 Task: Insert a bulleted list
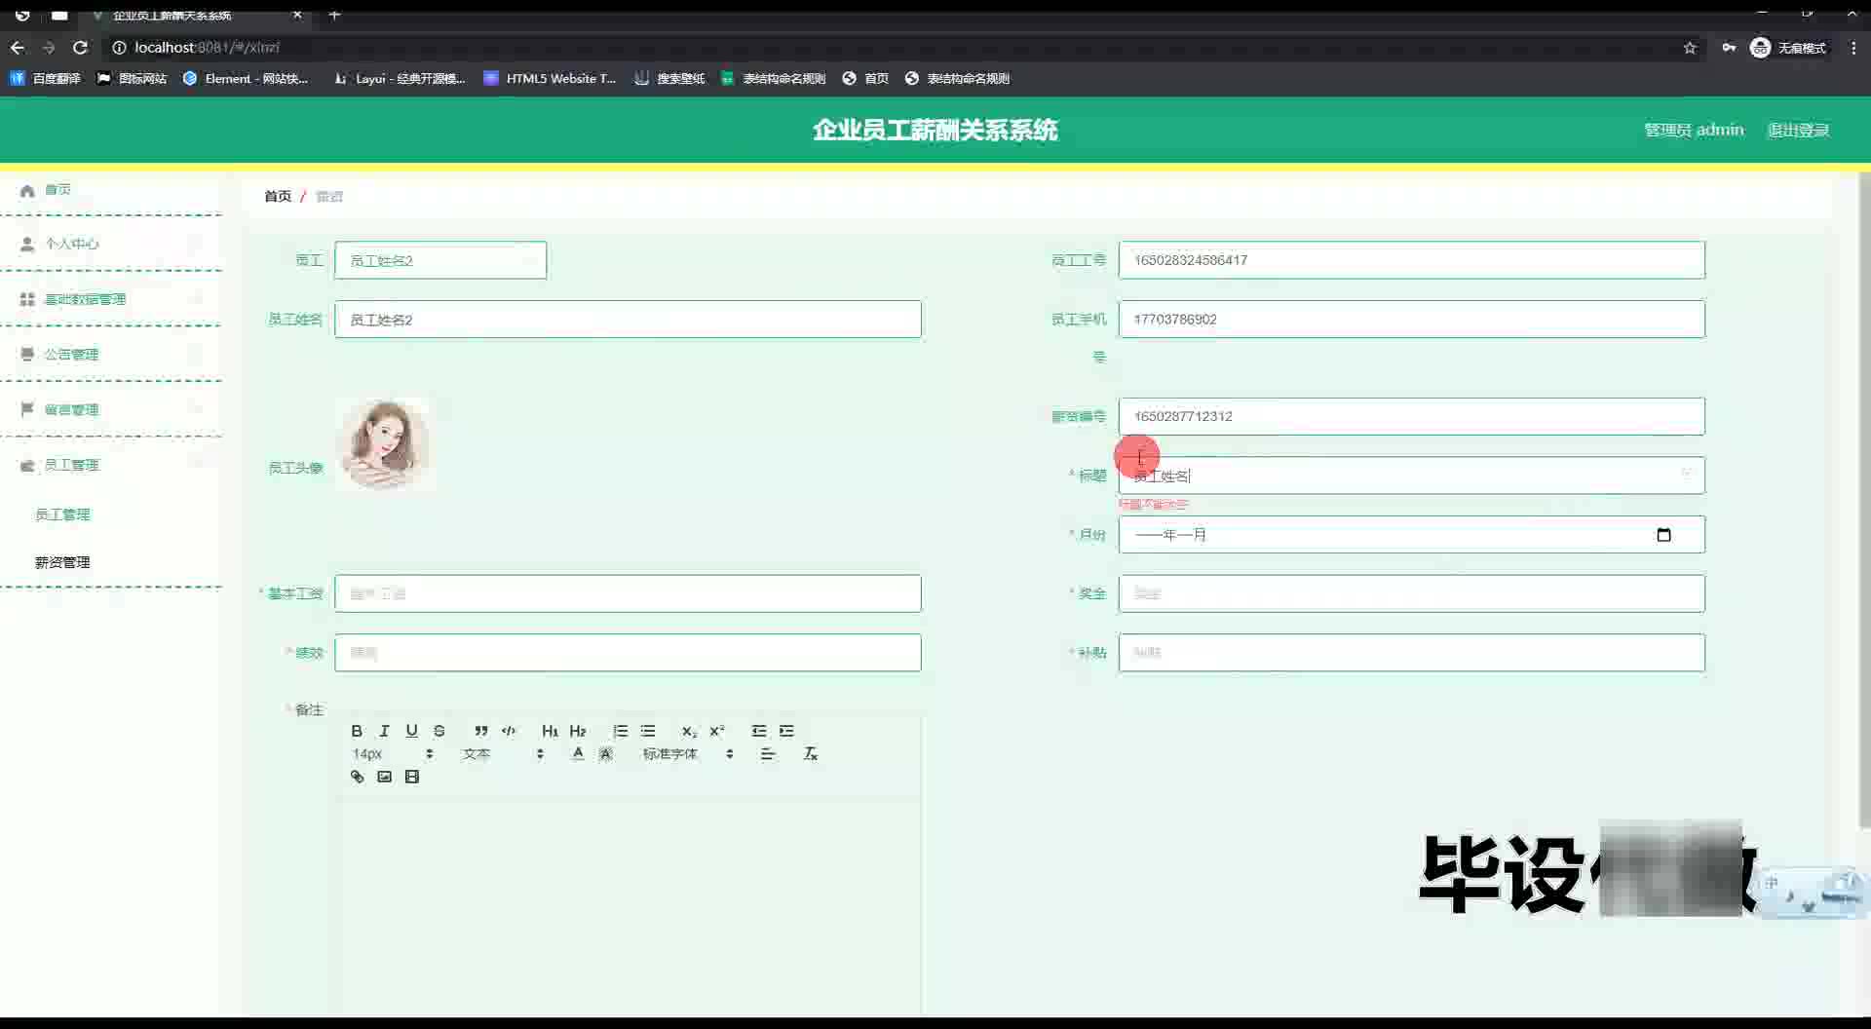click(x=648, y=731)
